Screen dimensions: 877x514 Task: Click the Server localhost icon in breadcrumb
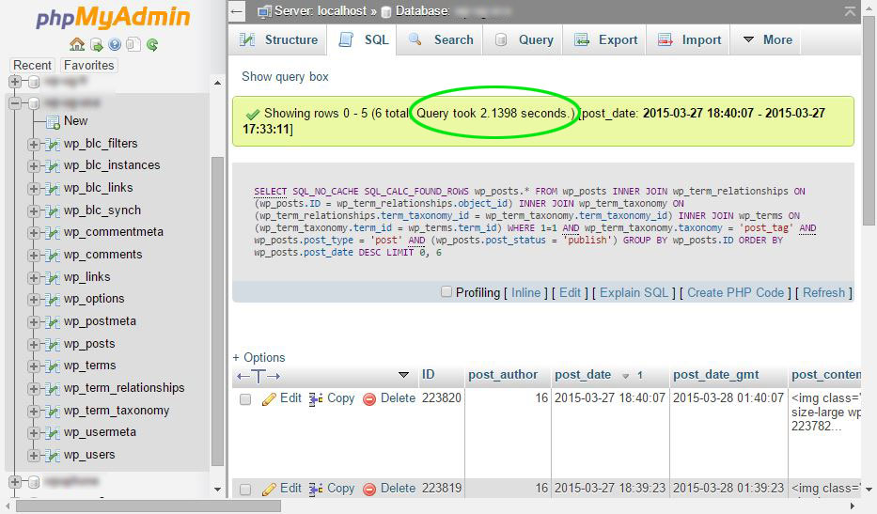pos(264,11)
